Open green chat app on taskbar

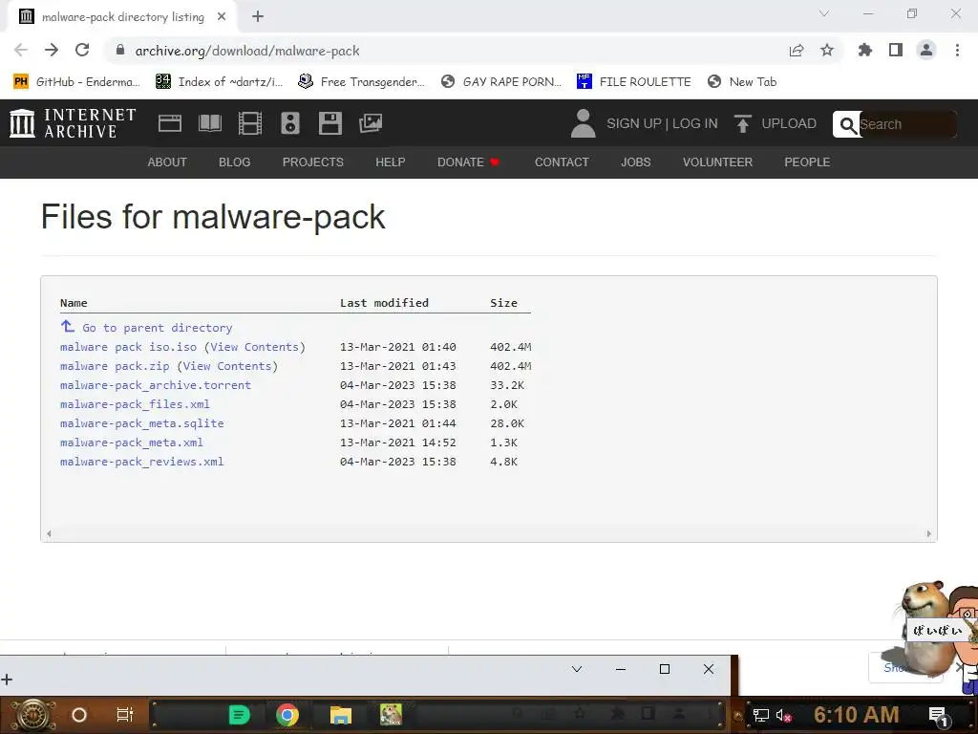click(x=240, y=715)
